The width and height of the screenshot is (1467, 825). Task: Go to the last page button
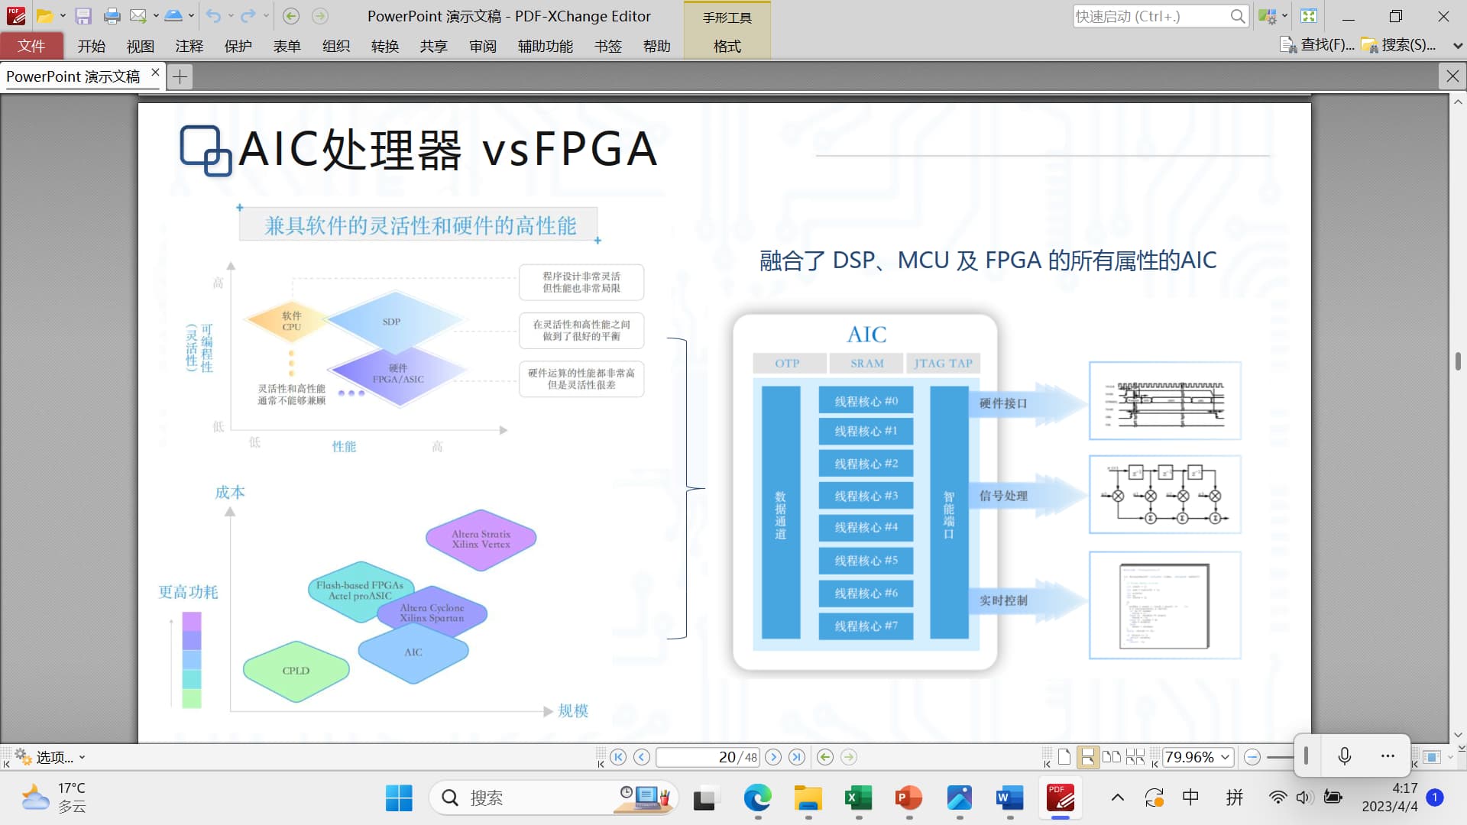click(797, 757)
